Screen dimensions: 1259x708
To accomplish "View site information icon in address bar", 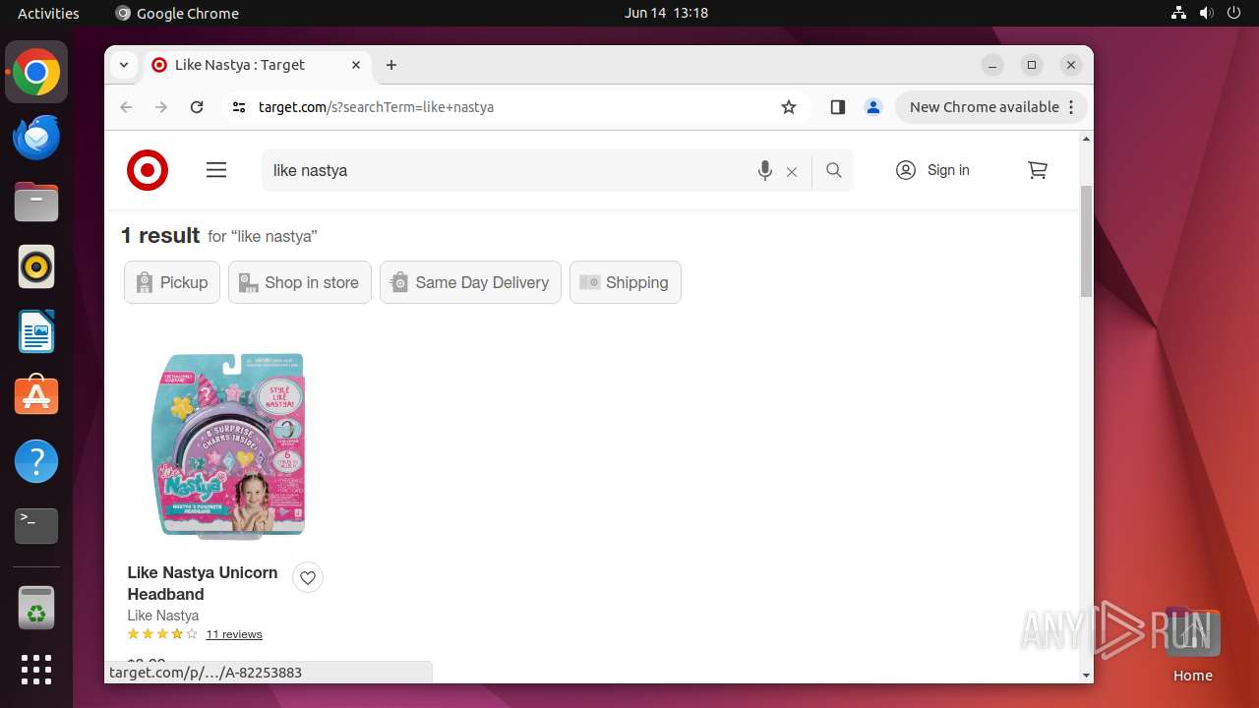I will click(x=239, y=107).
